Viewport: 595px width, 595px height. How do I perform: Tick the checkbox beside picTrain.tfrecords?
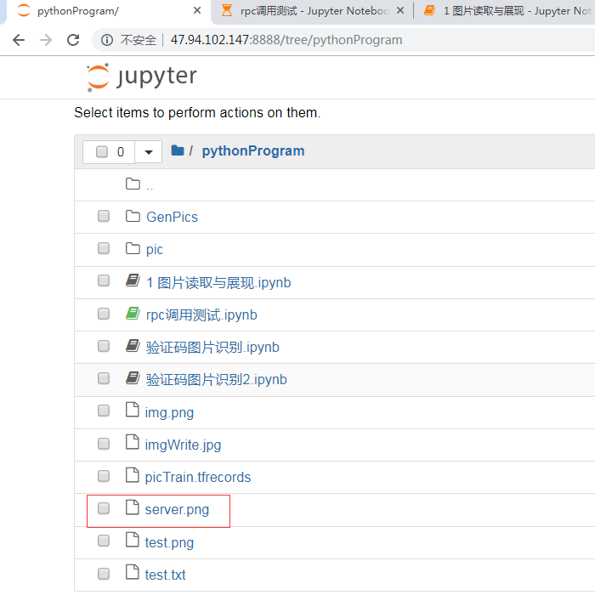104,476
